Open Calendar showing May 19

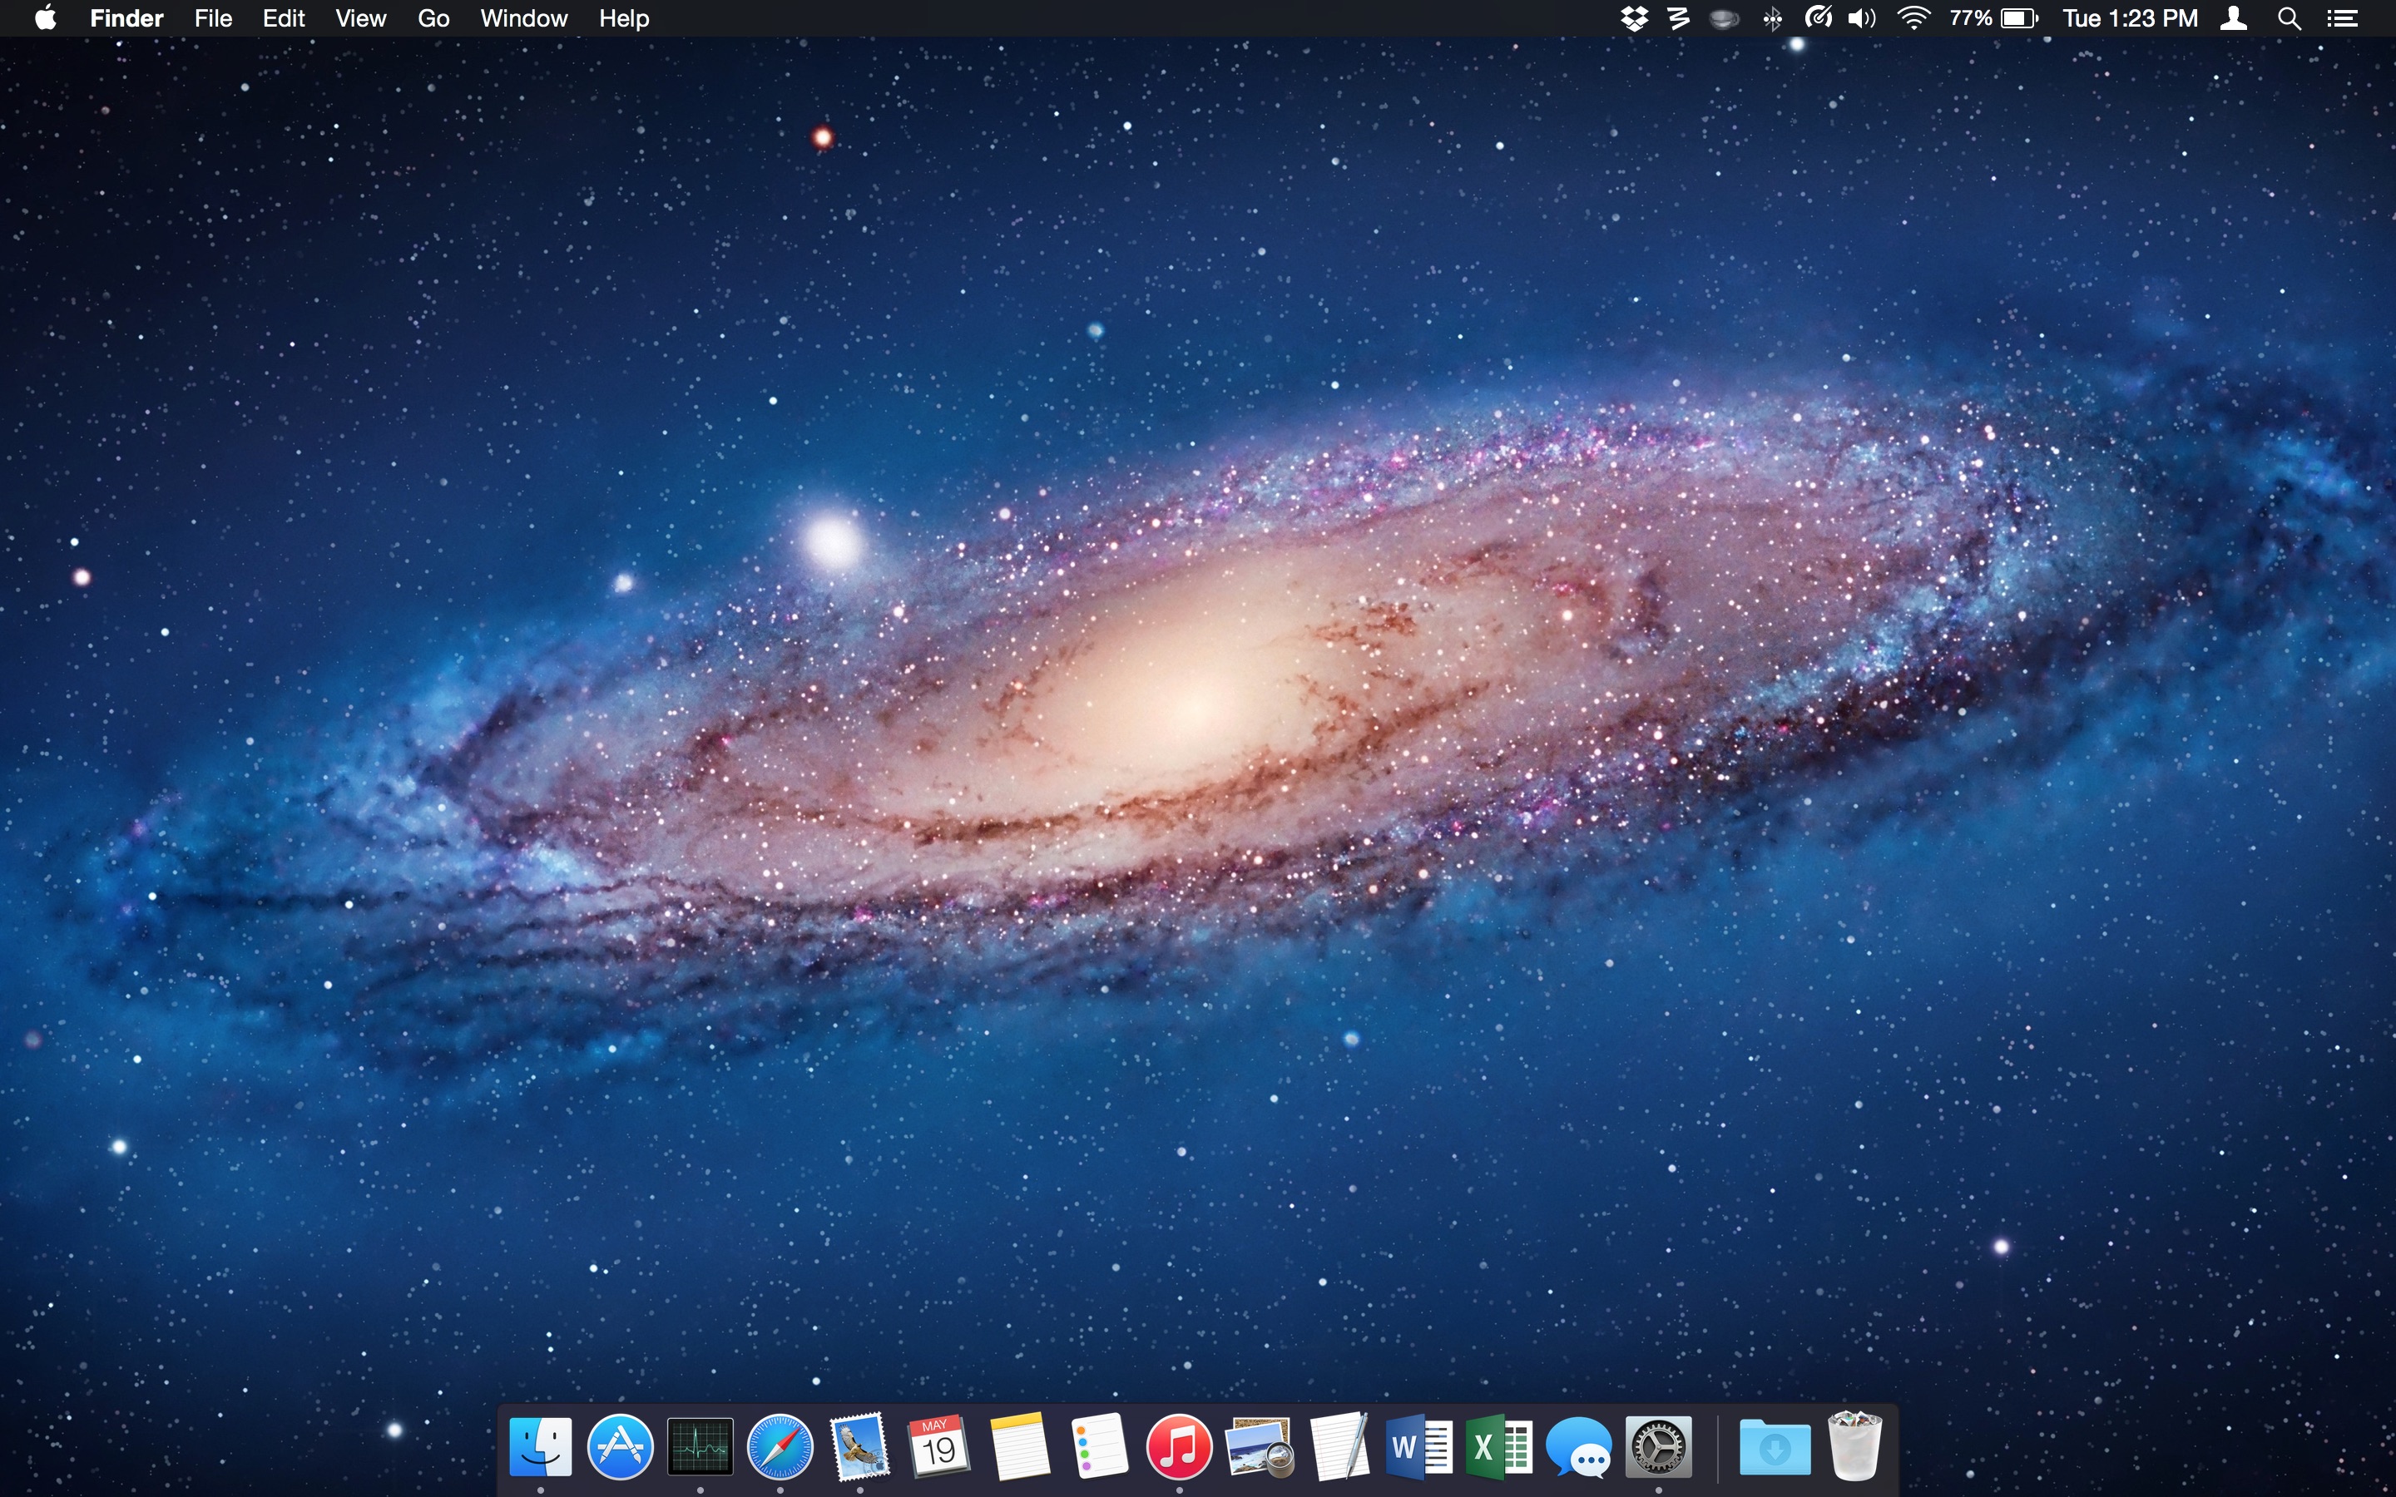(938, 1446)
